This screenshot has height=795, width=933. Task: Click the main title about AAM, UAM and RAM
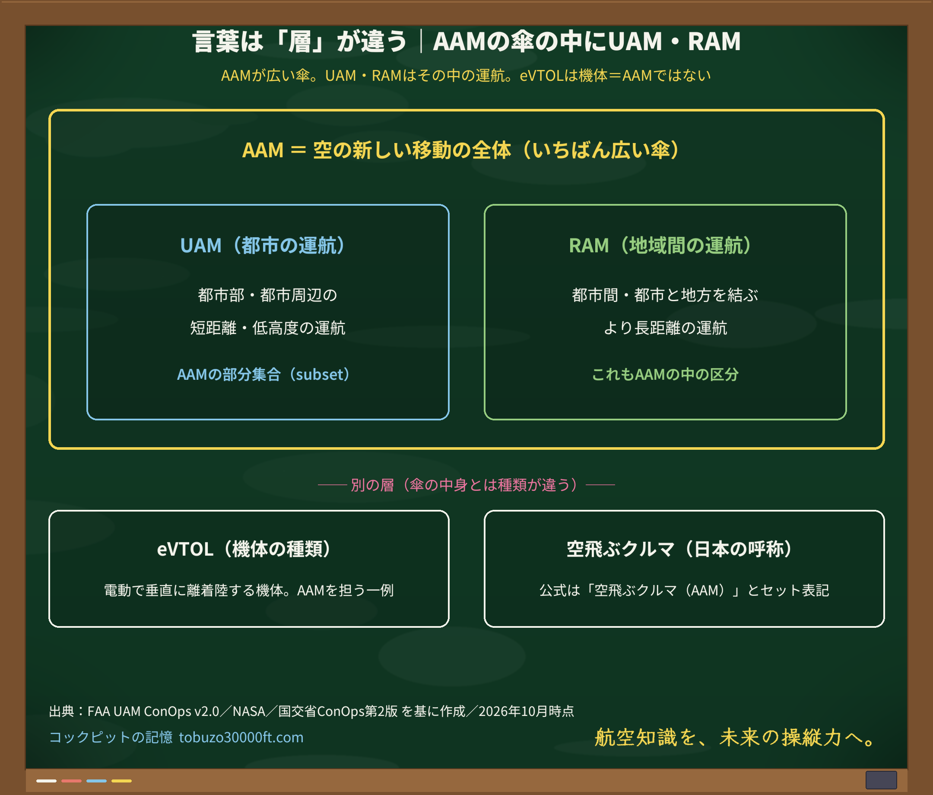tap(466, 41)
